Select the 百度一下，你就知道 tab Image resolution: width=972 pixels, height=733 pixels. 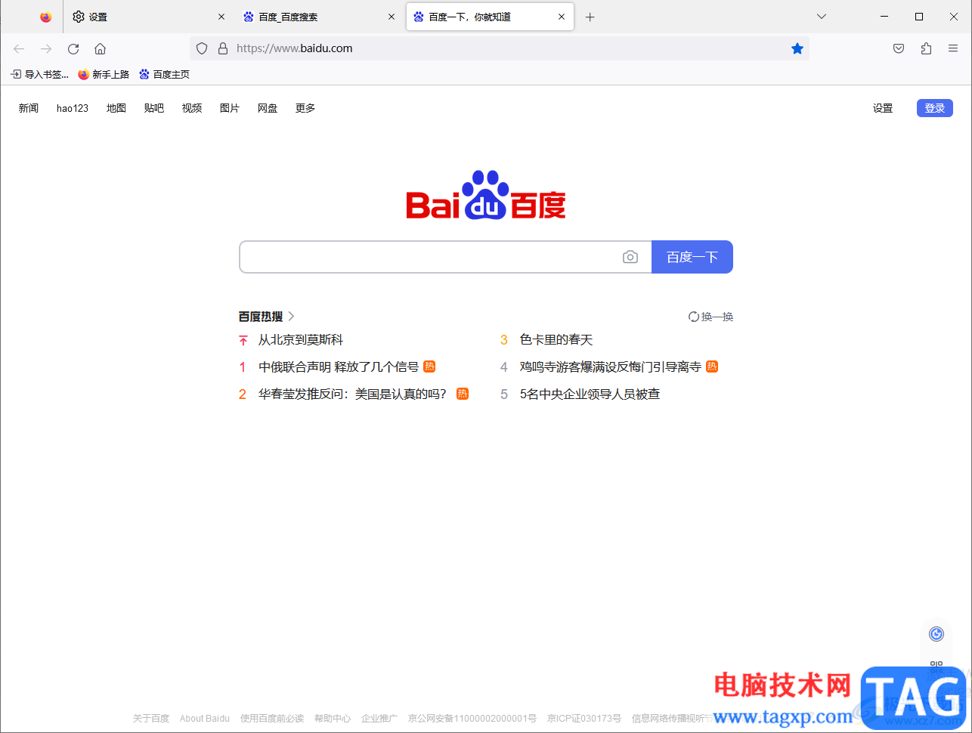[x=490, y=17]
